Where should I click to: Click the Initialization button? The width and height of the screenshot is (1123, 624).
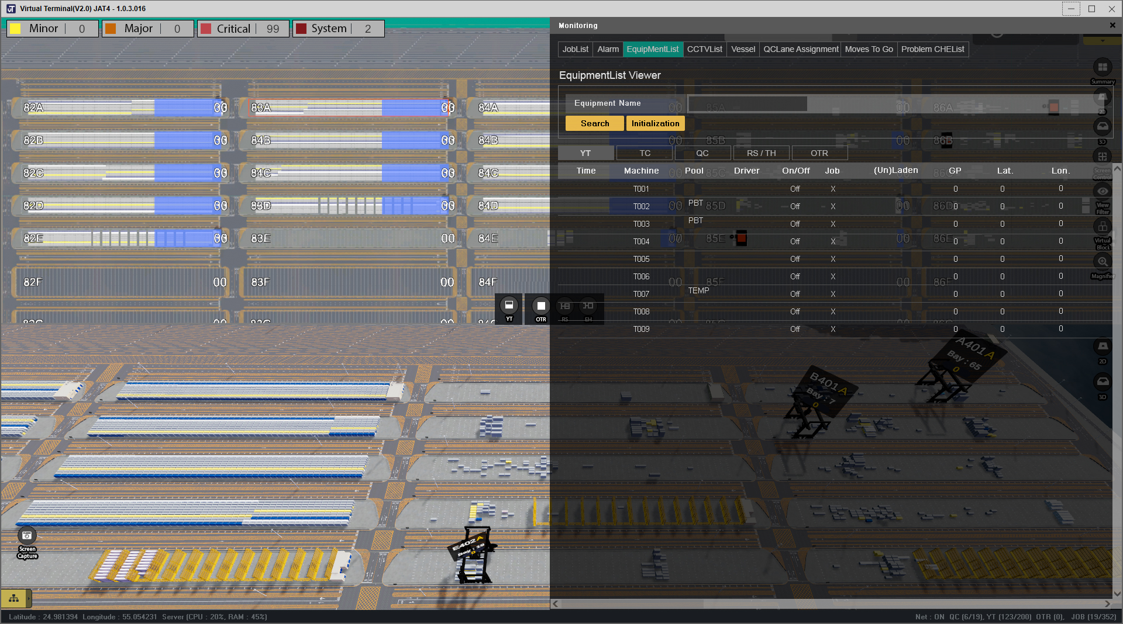point(655,124)
